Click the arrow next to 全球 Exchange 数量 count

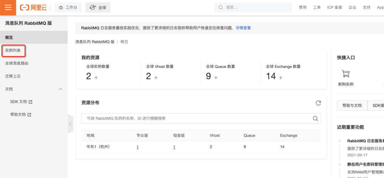pyautogui.click(x=281, y=78)
